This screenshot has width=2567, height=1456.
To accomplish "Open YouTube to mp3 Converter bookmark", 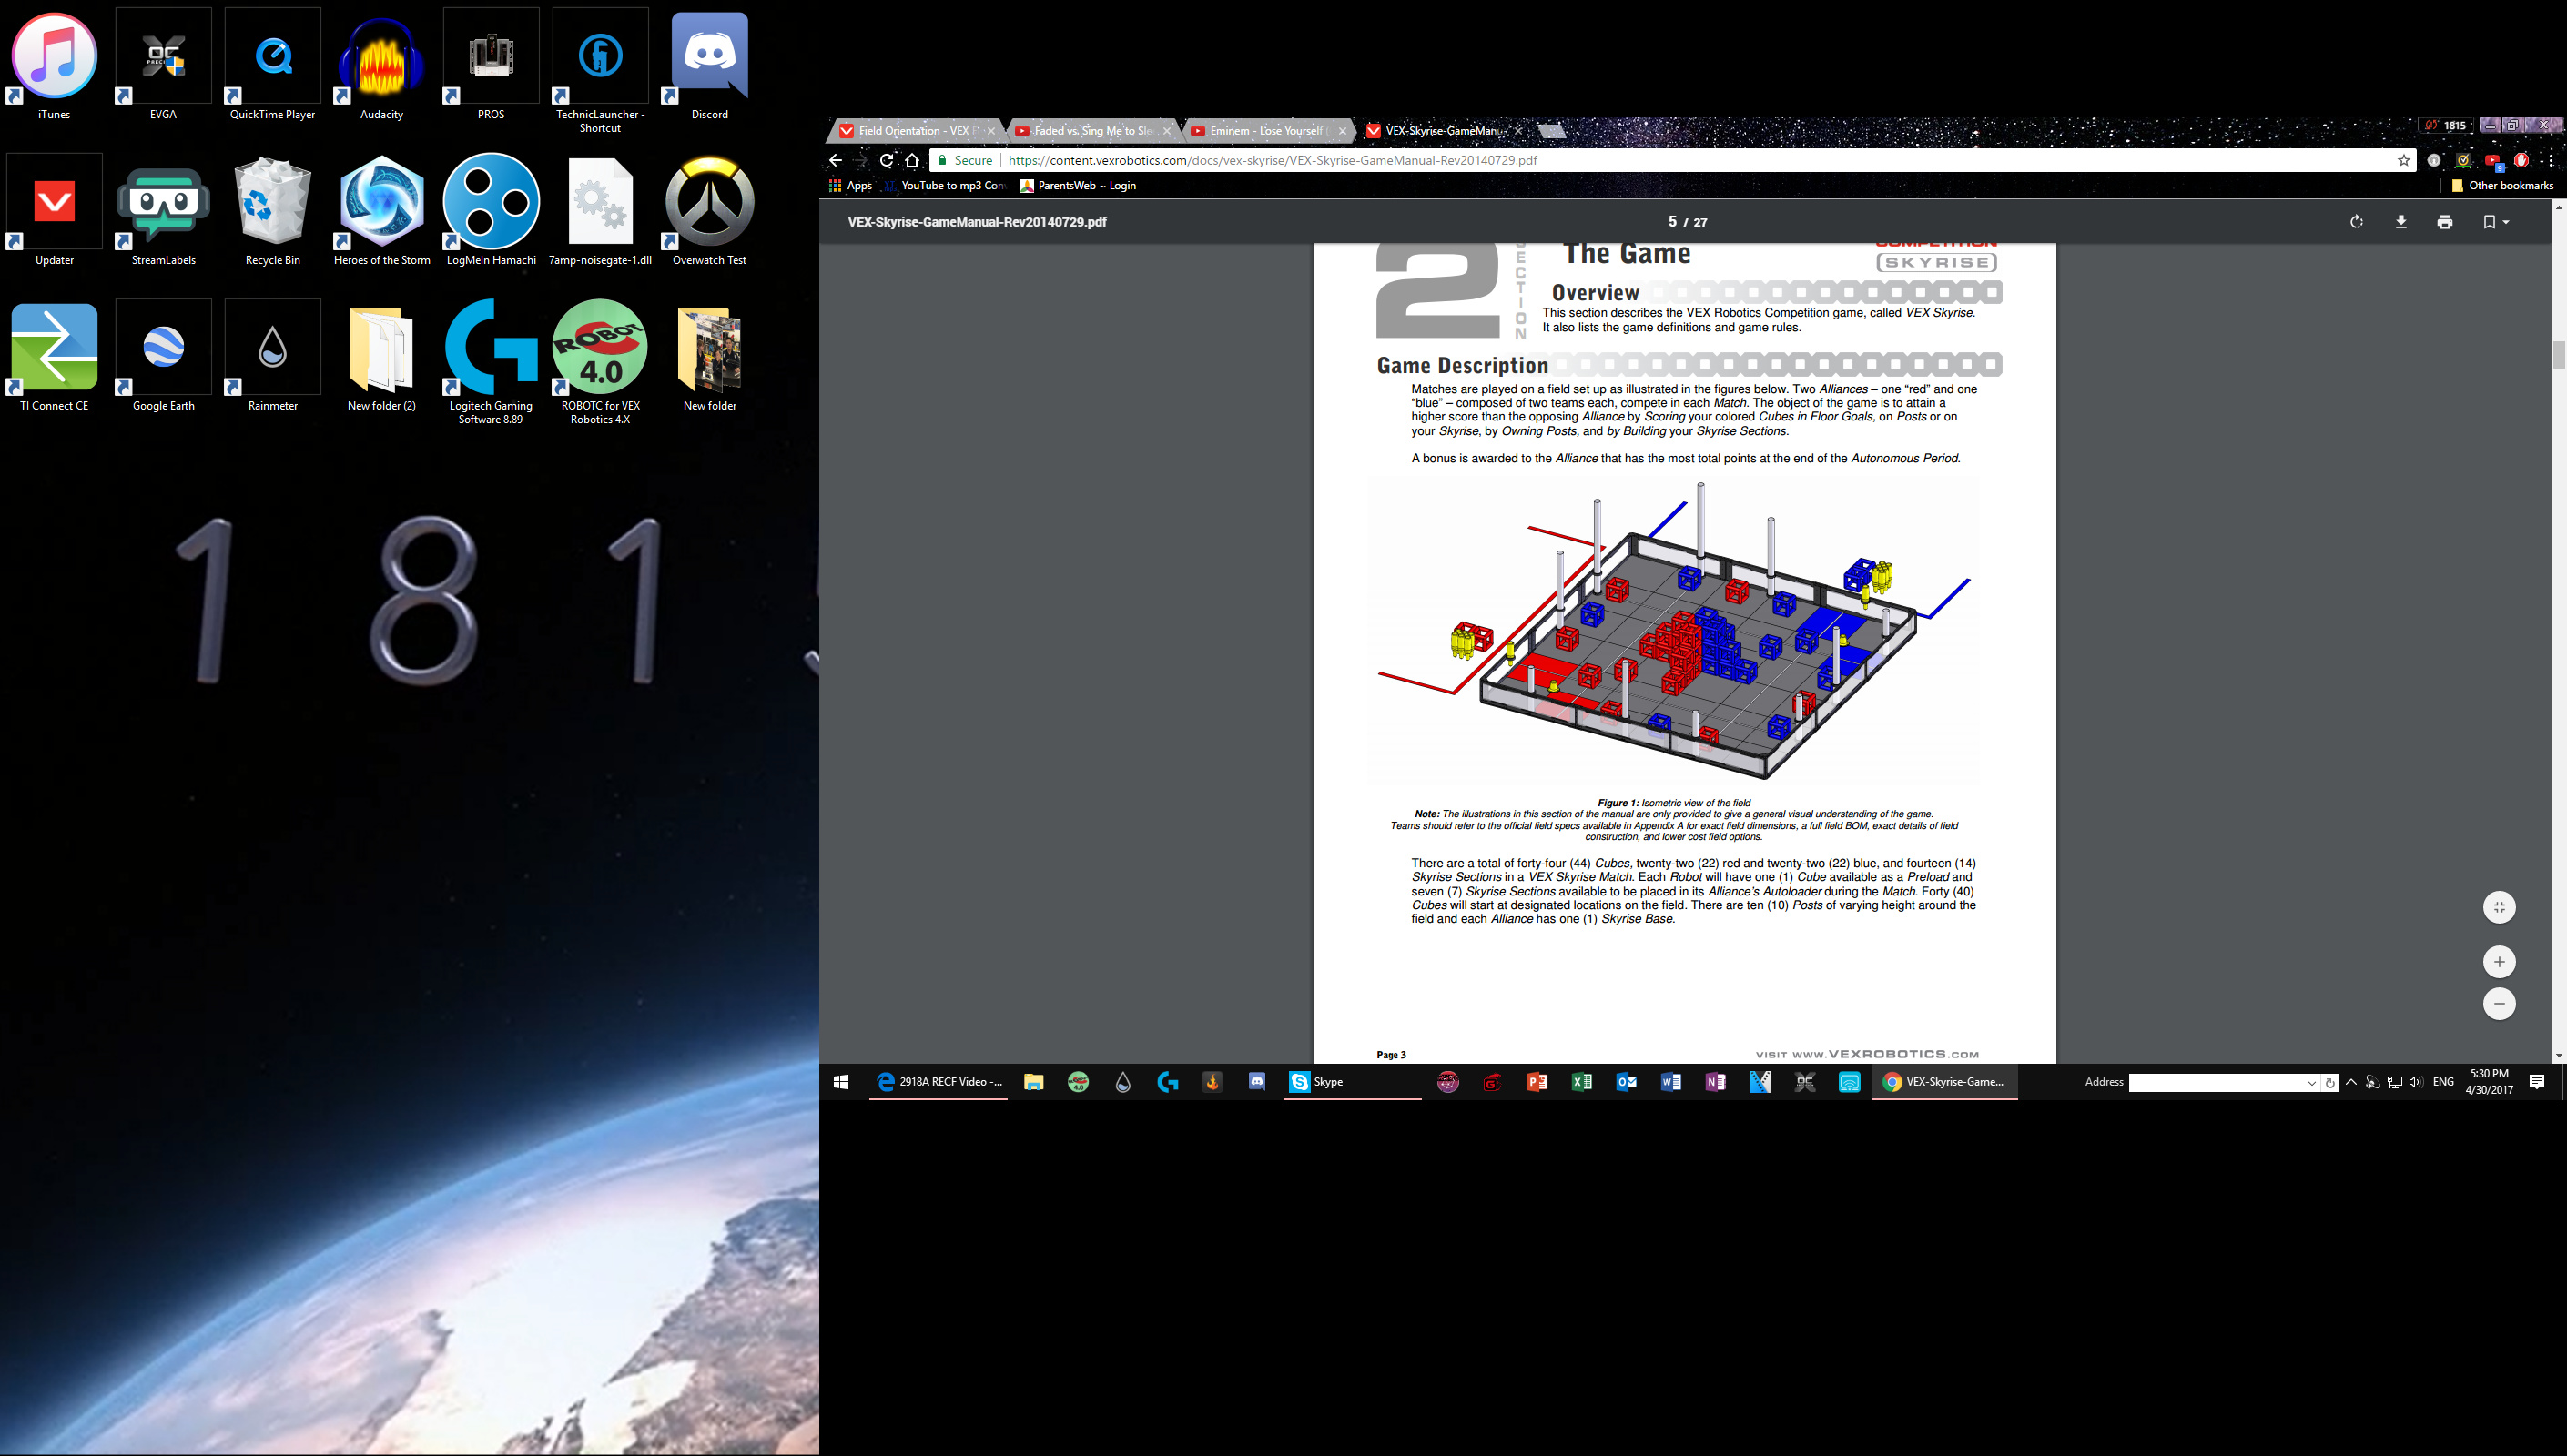I will pos(944,186).
